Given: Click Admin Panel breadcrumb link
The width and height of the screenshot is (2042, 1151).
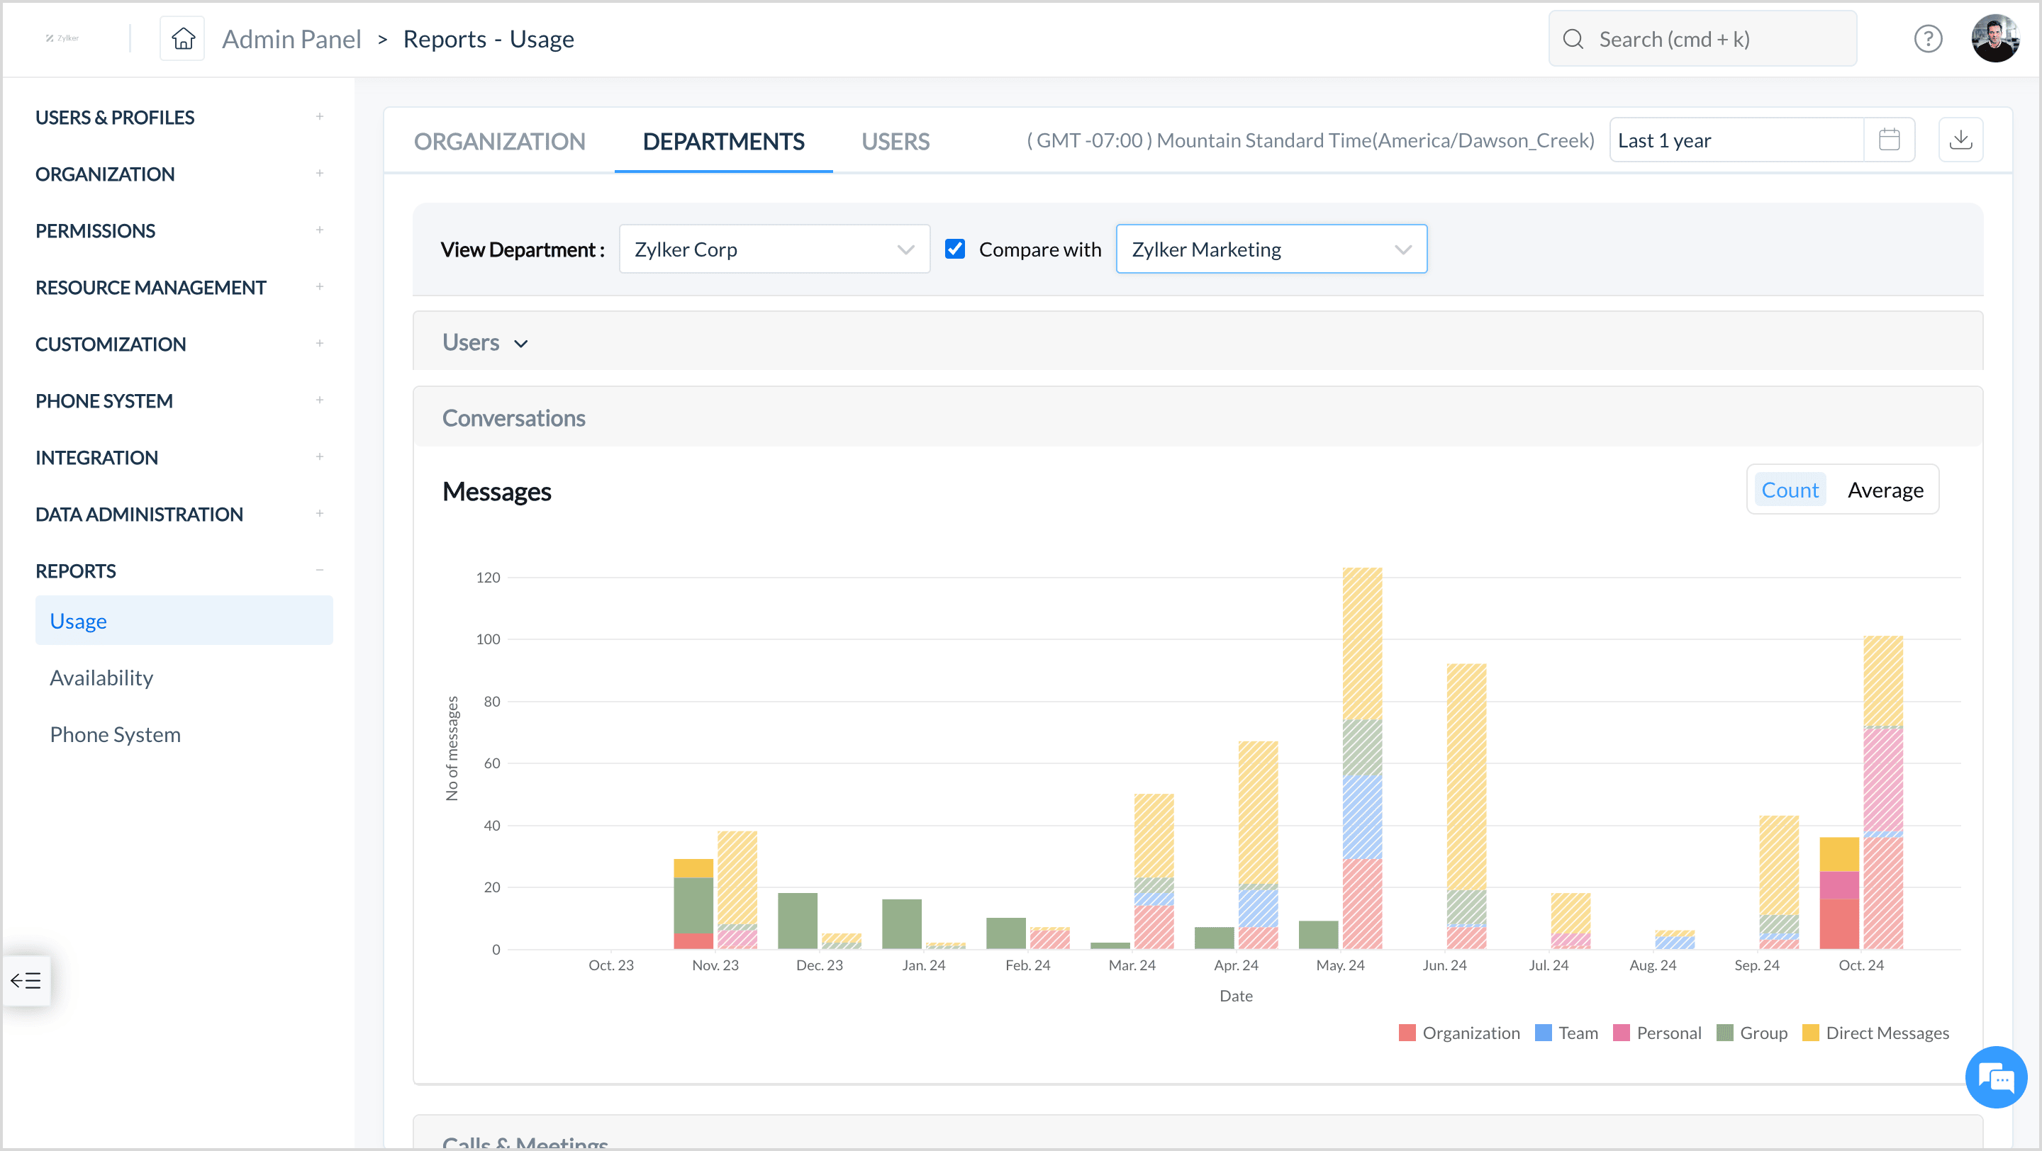Looking at the screenshot, I should pyautogui.click(x=291, y=39).
